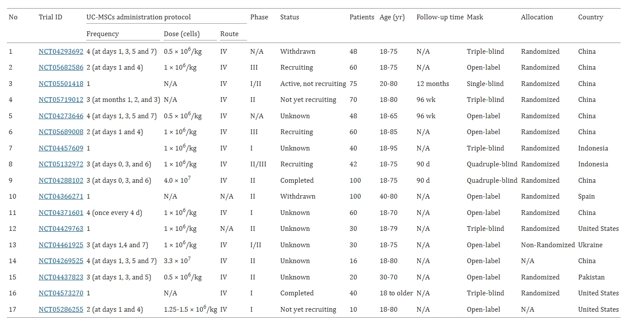Viewport: 643px width, 322px height.
Task: Open trial link NCT04293692
Action: pyautogui.click(x=61, y=52)
